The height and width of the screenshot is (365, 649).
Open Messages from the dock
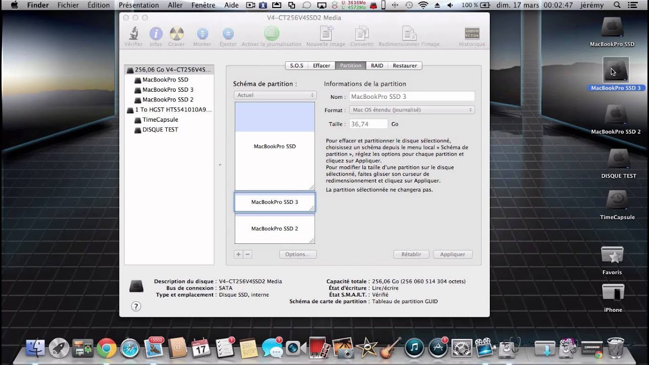click(272, 348)
